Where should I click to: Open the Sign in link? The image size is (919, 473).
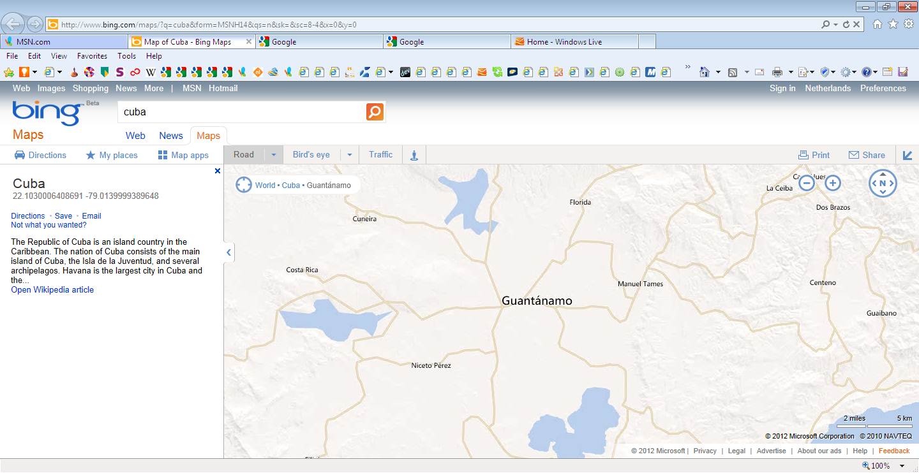click(x=782, y=89)
